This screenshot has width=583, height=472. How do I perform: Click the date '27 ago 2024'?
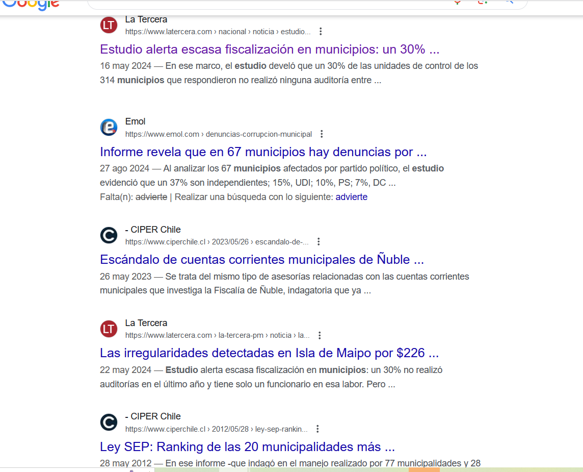124,168
